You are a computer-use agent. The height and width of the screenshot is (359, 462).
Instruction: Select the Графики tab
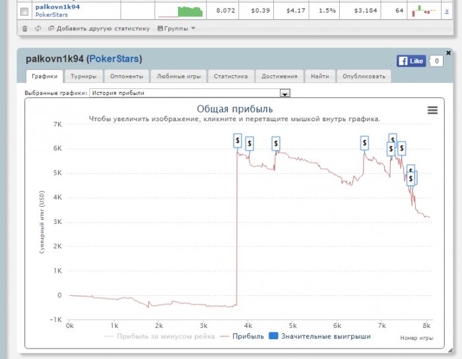pyautogui.click(x=44, y=76)
